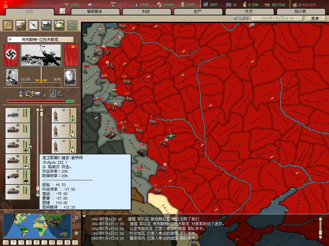Zoom in the minimap with plus button
Screen dimensions: 329x246
[76, 218]
